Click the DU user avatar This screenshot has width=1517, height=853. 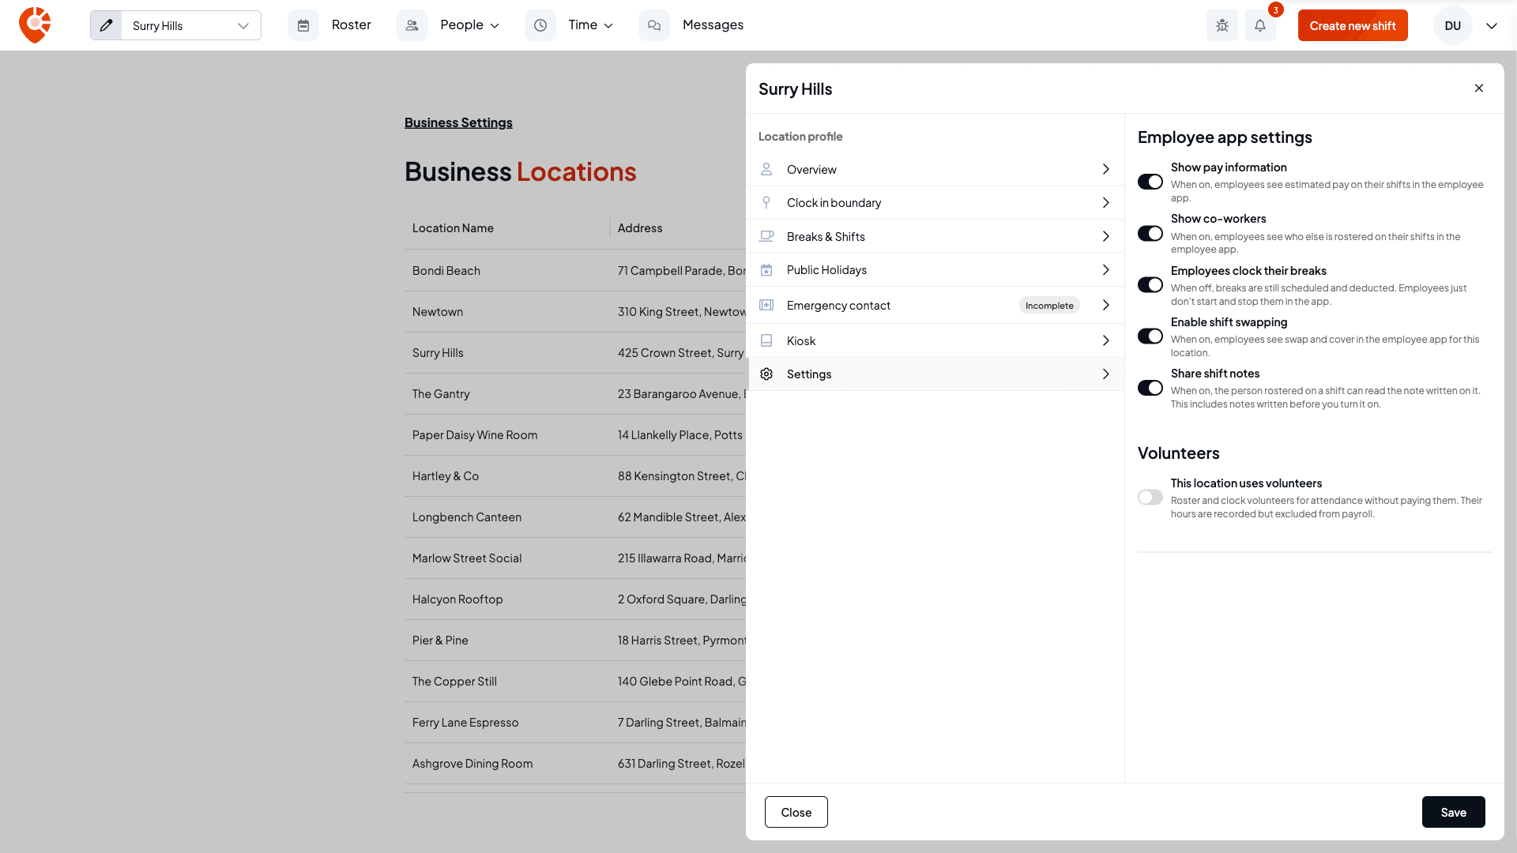click(x=1453, y=25)
